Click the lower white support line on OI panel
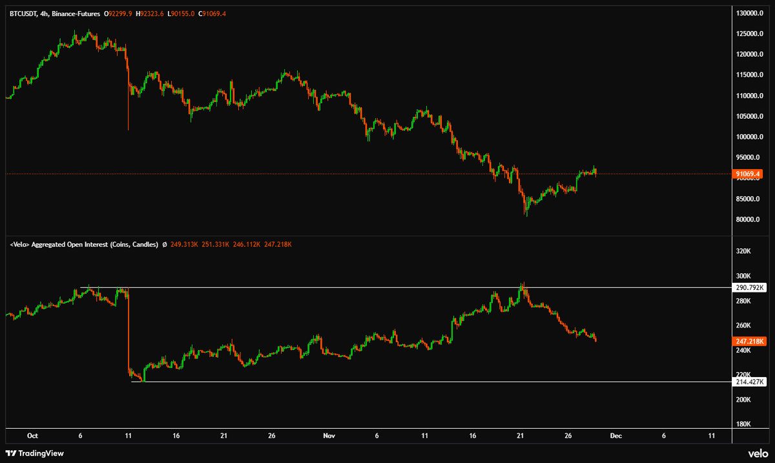Image resolution: width=775 pixels, height=463 pixels. [x=323, y=380]
